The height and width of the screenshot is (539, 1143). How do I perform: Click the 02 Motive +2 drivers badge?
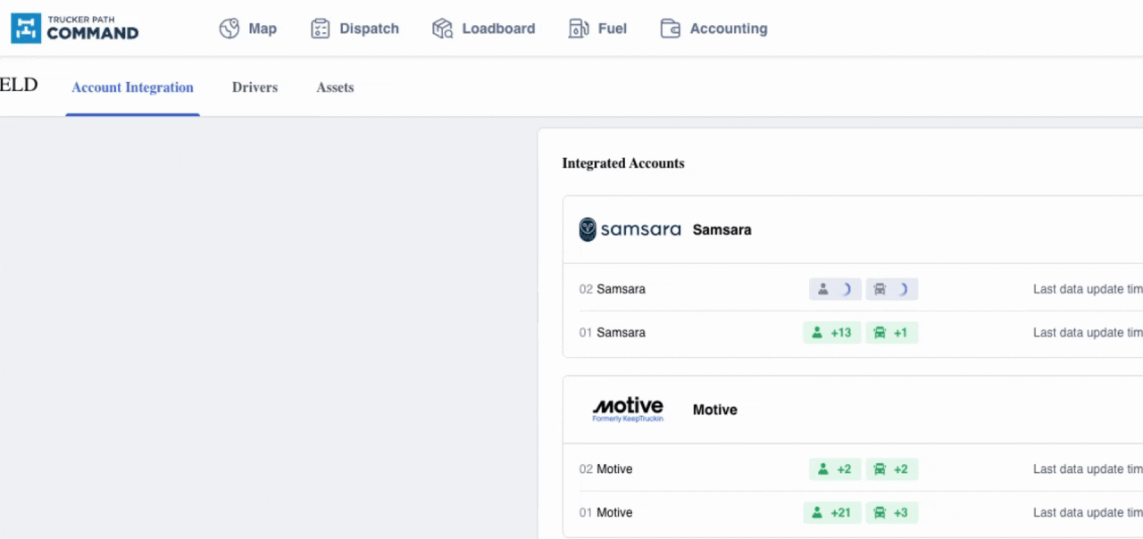835,469
